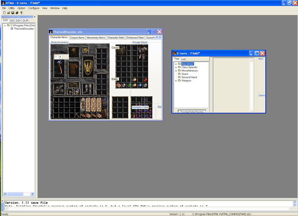Open the Help menu

point(65,8)
